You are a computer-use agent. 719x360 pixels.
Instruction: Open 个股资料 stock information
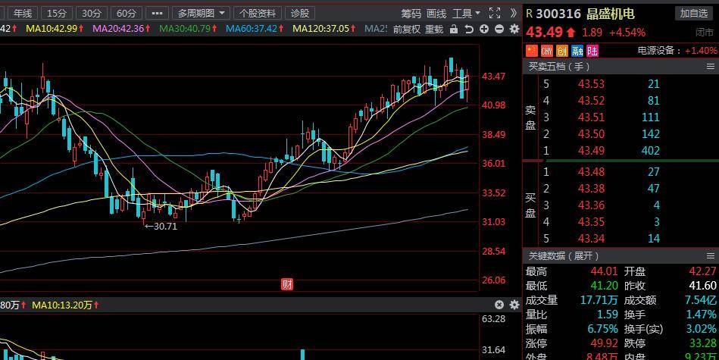[258, 13]
